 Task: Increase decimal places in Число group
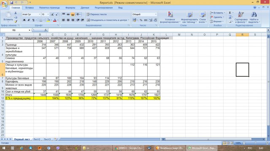click(151, 20)
